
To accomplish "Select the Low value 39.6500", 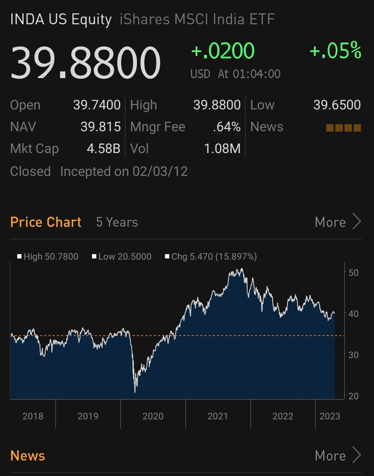I will [337, 105].
